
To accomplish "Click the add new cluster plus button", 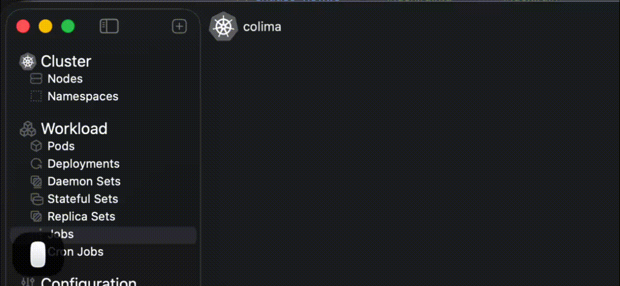I will (x=179, y=26).
